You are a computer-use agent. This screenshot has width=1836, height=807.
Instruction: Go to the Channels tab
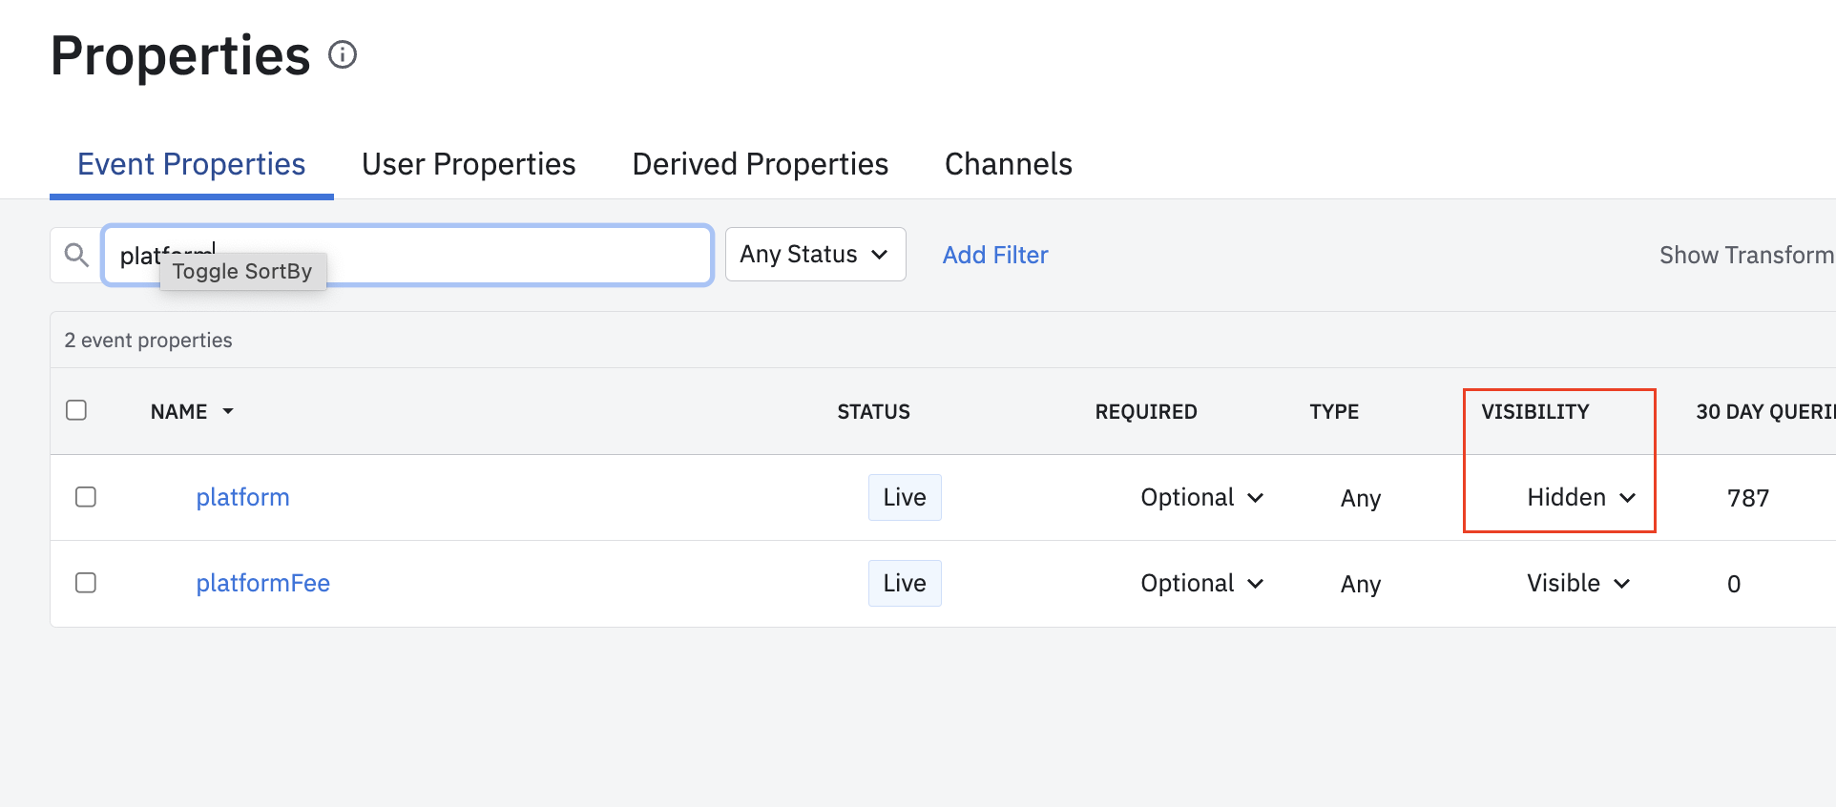coord(1008,164)
